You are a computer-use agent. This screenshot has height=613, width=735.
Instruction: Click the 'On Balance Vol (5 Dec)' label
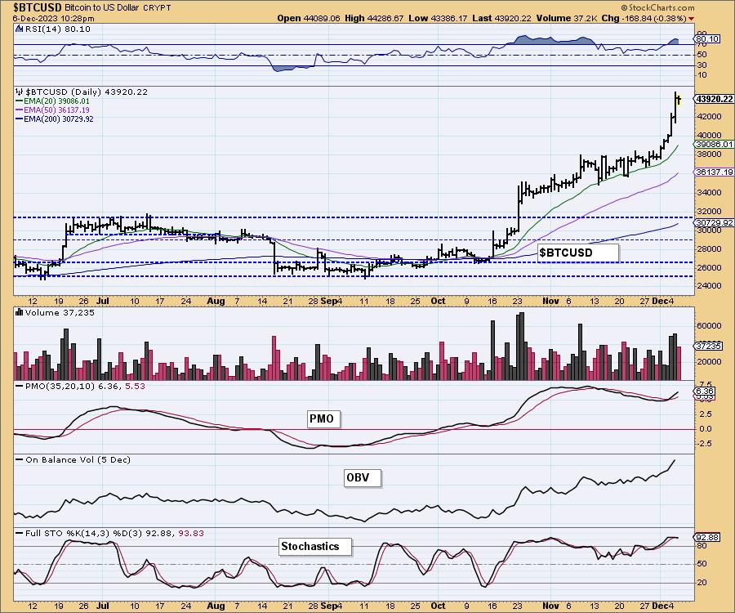coord(78,459)
